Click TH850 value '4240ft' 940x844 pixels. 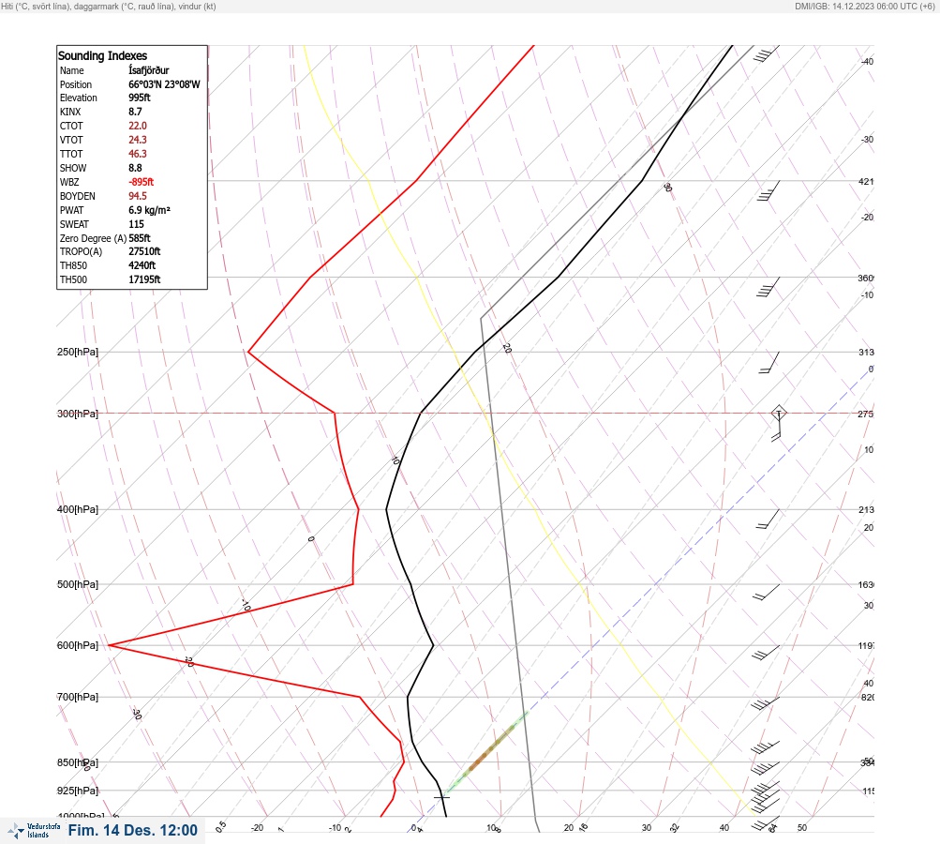(x=142, y=265)
